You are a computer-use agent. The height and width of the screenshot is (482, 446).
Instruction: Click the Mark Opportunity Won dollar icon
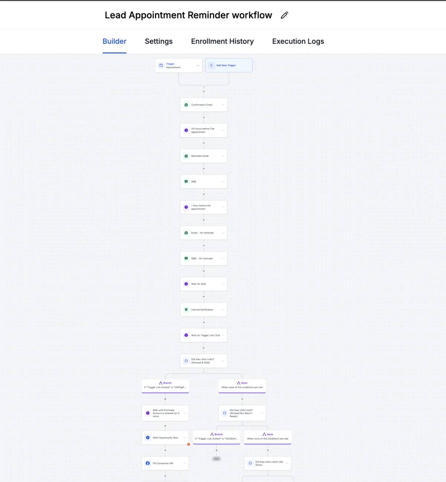pyautogui.click(x=148, y=438)
